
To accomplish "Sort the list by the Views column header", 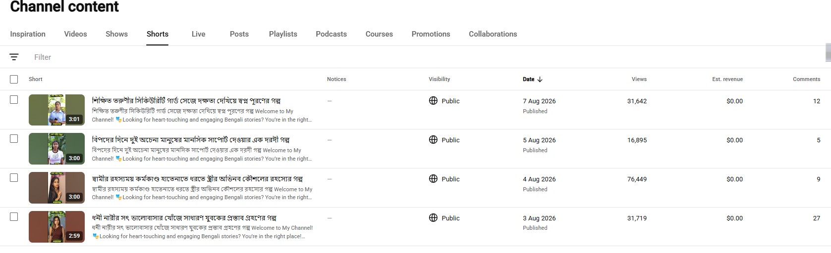I will tap(639, 79).
